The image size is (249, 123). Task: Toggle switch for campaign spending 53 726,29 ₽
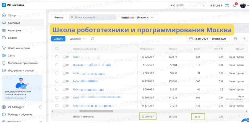(x=65, y=57)
